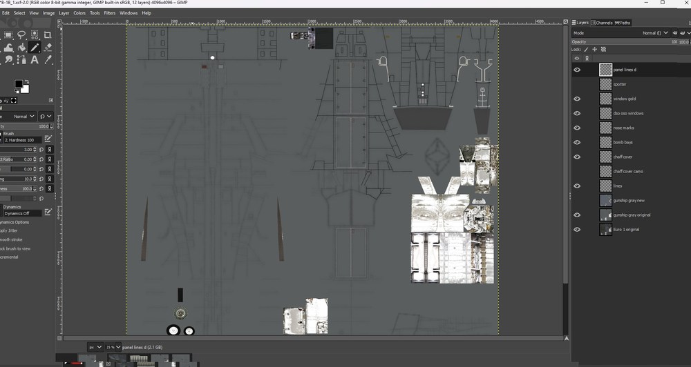The image size is (691, 367).
Task: Reset colors to default black and white
Action: tap(16, 92)
